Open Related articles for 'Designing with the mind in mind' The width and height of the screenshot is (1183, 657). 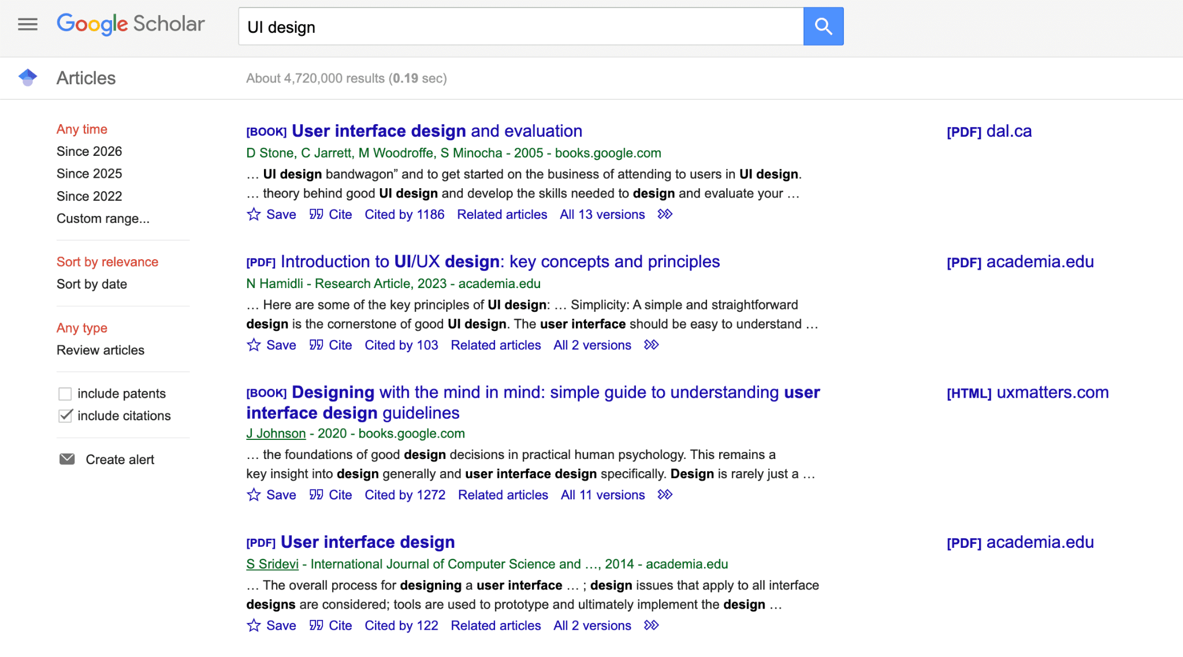tap(503, 495)
